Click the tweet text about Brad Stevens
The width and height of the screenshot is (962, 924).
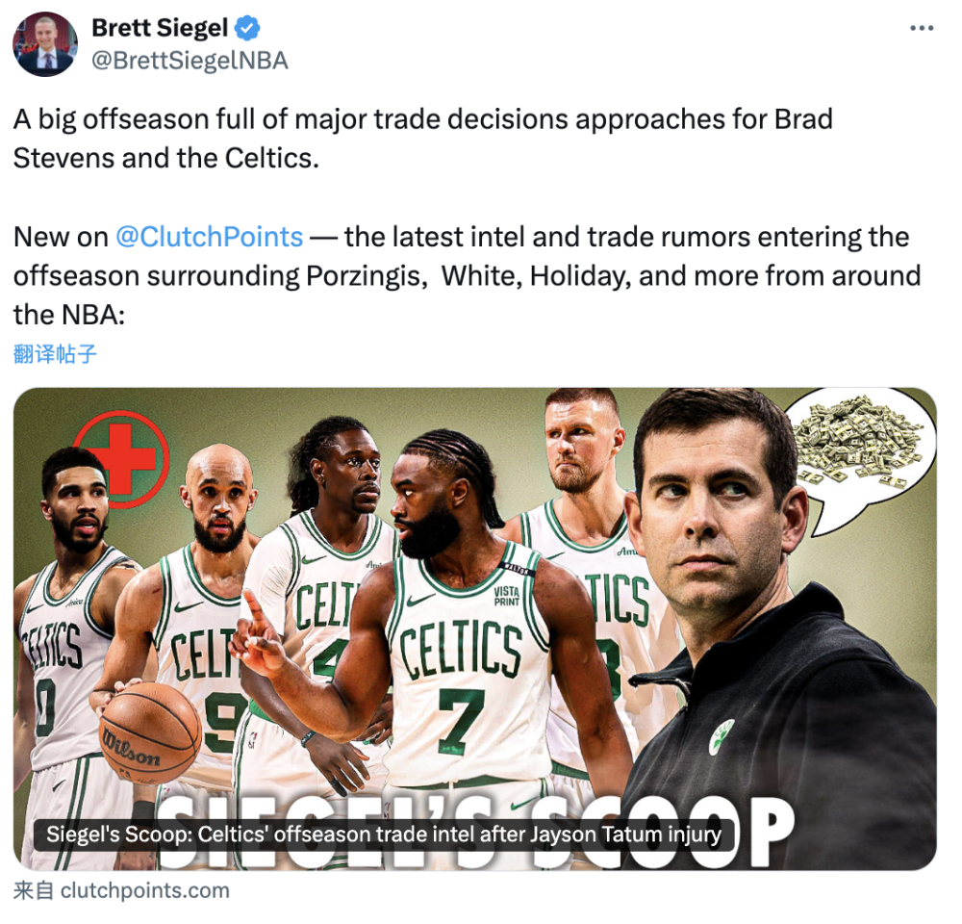(422, 139)
